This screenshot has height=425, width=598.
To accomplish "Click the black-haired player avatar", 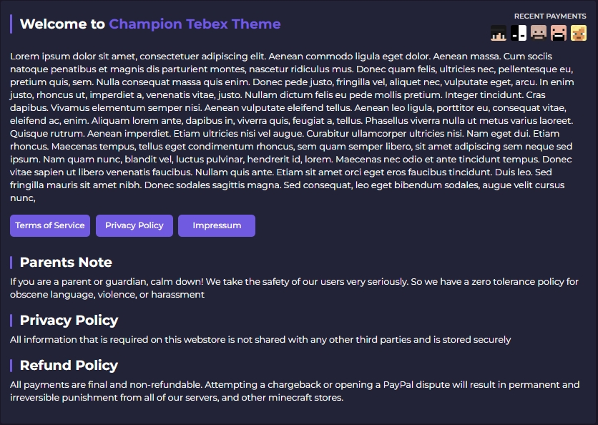I will point(499,32).
